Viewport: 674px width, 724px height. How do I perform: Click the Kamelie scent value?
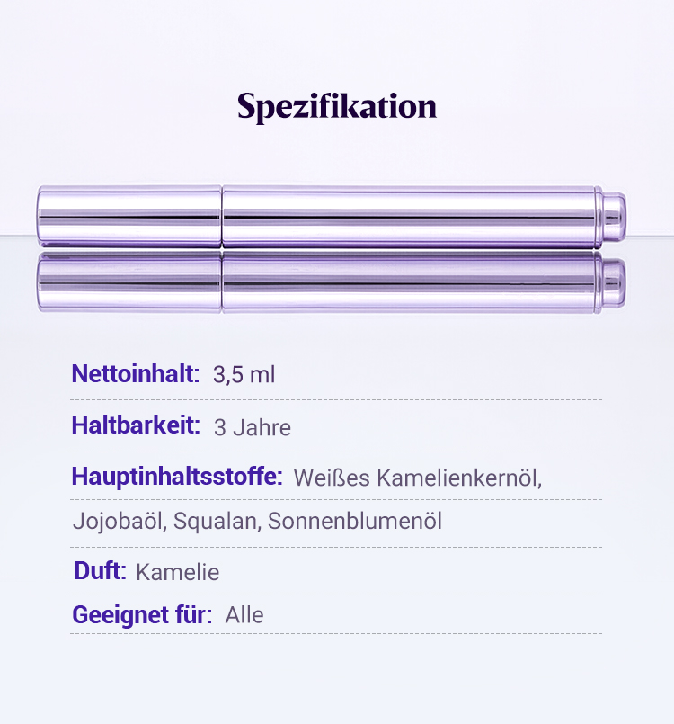(177, 572)
